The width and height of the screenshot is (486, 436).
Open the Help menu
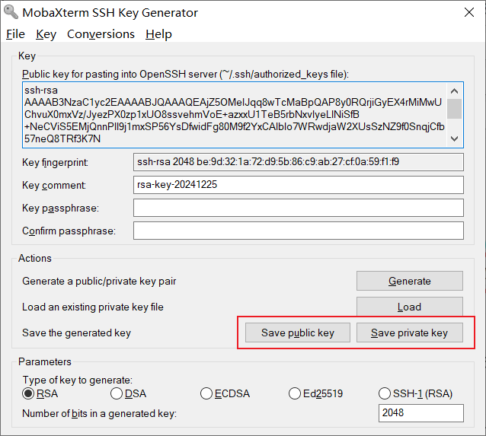(x=158, y=34)
